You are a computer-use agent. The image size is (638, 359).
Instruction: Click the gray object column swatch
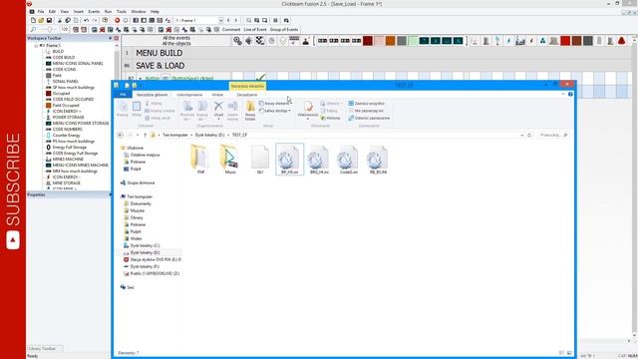[x=402, y=41]
